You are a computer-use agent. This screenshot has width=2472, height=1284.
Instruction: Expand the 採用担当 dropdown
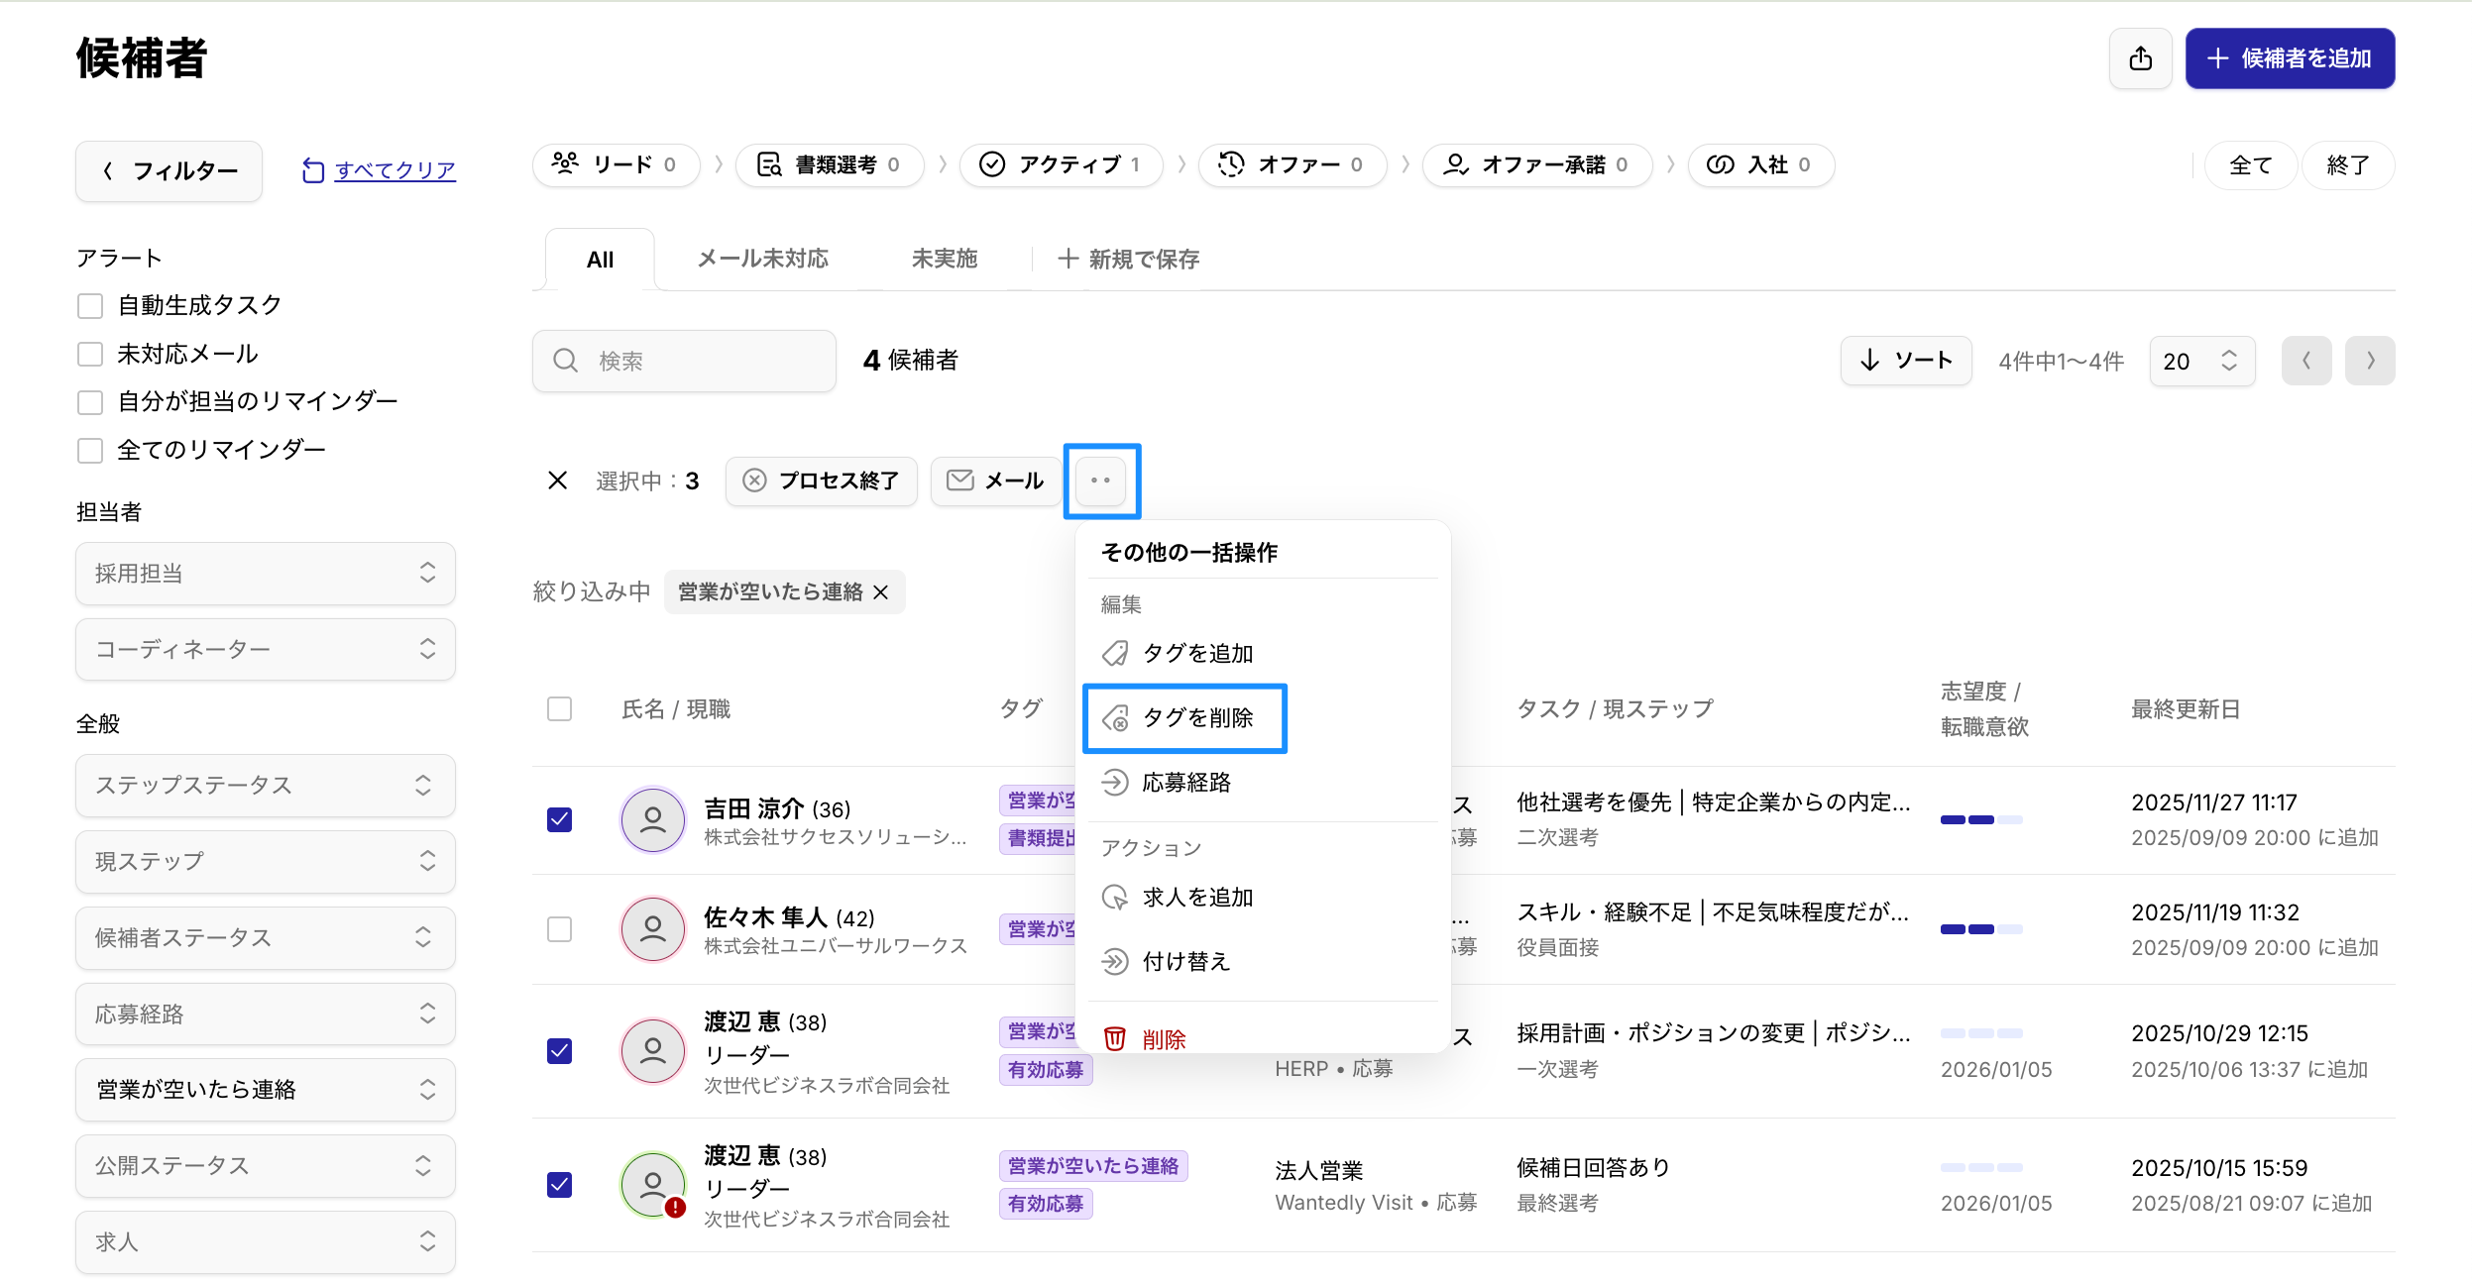click(x=265, y=574)
